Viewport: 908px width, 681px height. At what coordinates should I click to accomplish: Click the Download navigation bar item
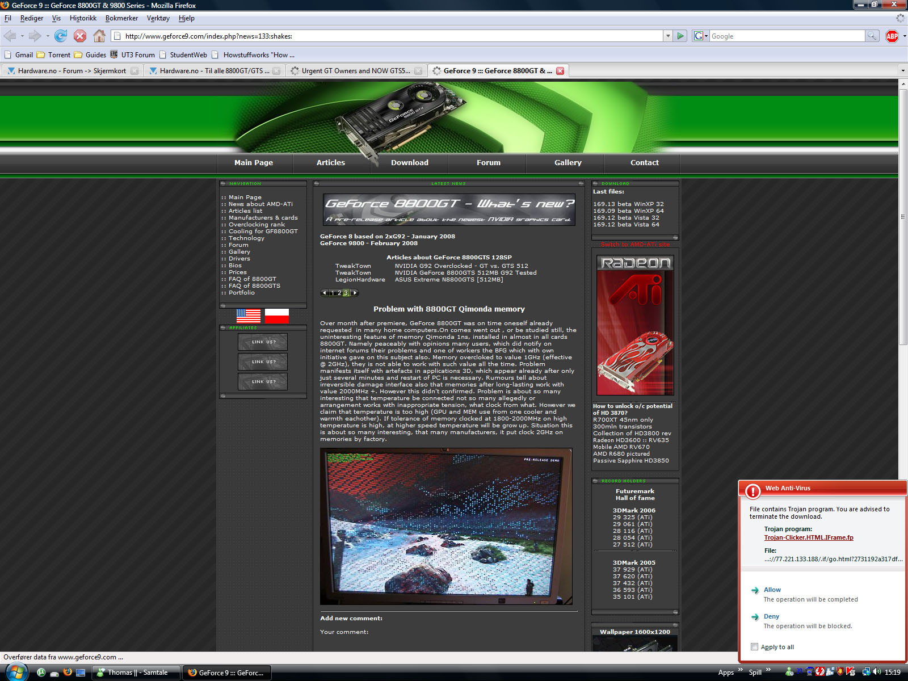(x=409, y=163)
